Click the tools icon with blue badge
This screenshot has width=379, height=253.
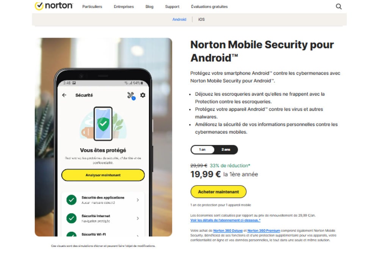(131, 96)
